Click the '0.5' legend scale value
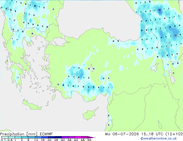 [10, 140]
